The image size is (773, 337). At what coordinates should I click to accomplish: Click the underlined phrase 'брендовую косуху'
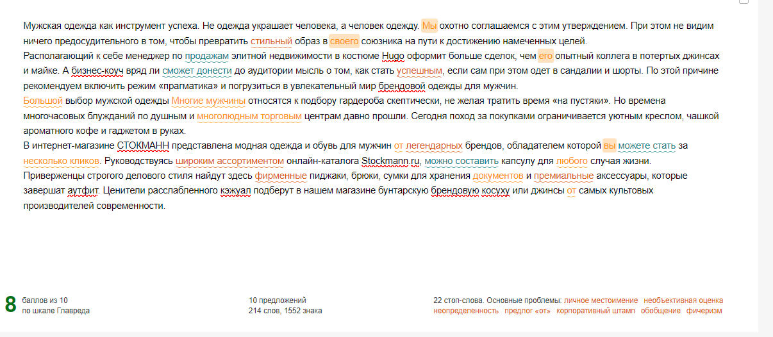click(x=471, y=190)
